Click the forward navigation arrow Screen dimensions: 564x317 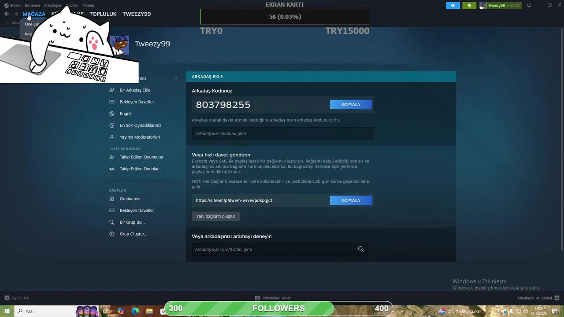[x=16, y=14]
